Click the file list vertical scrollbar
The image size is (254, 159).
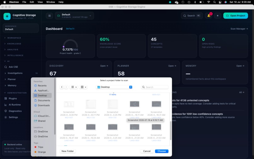[x=170, y=130]
